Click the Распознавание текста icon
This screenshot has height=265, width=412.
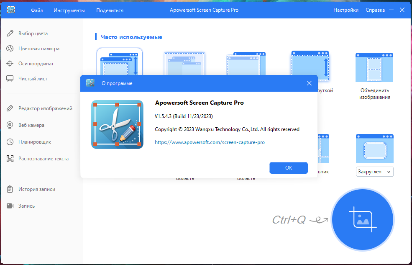pos(10,159)
